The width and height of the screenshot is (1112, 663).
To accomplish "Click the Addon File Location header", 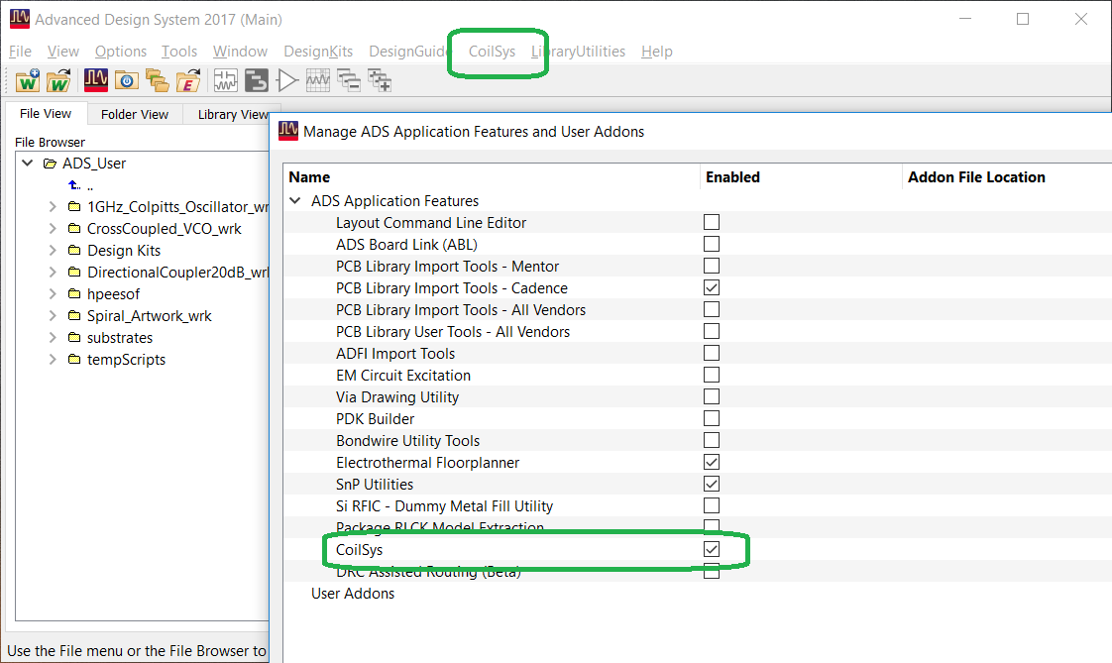I will [976, 177].
